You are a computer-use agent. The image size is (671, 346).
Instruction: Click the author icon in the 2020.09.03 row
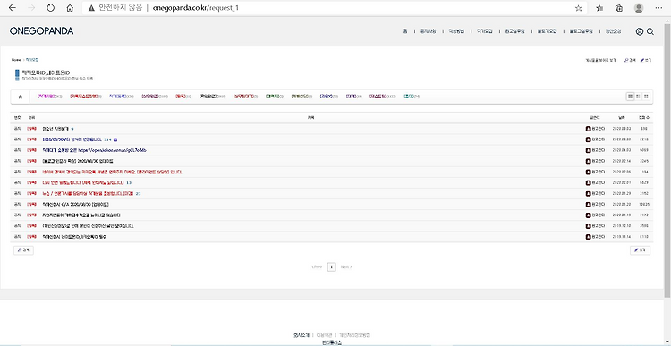[x=588, y=129]
